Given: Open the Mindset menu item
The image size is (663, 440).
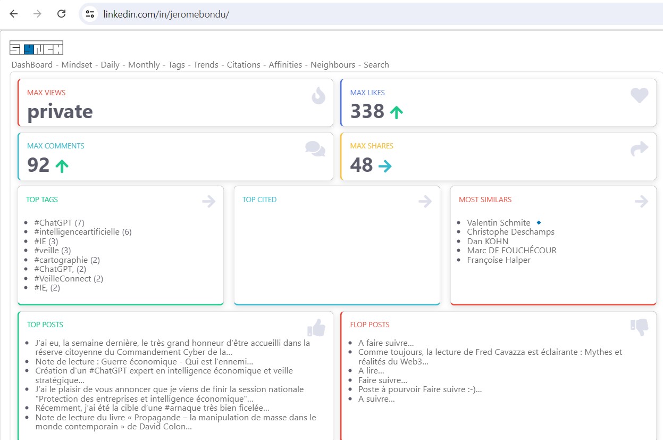Looking at the screenshot, I should coord(77,65).
